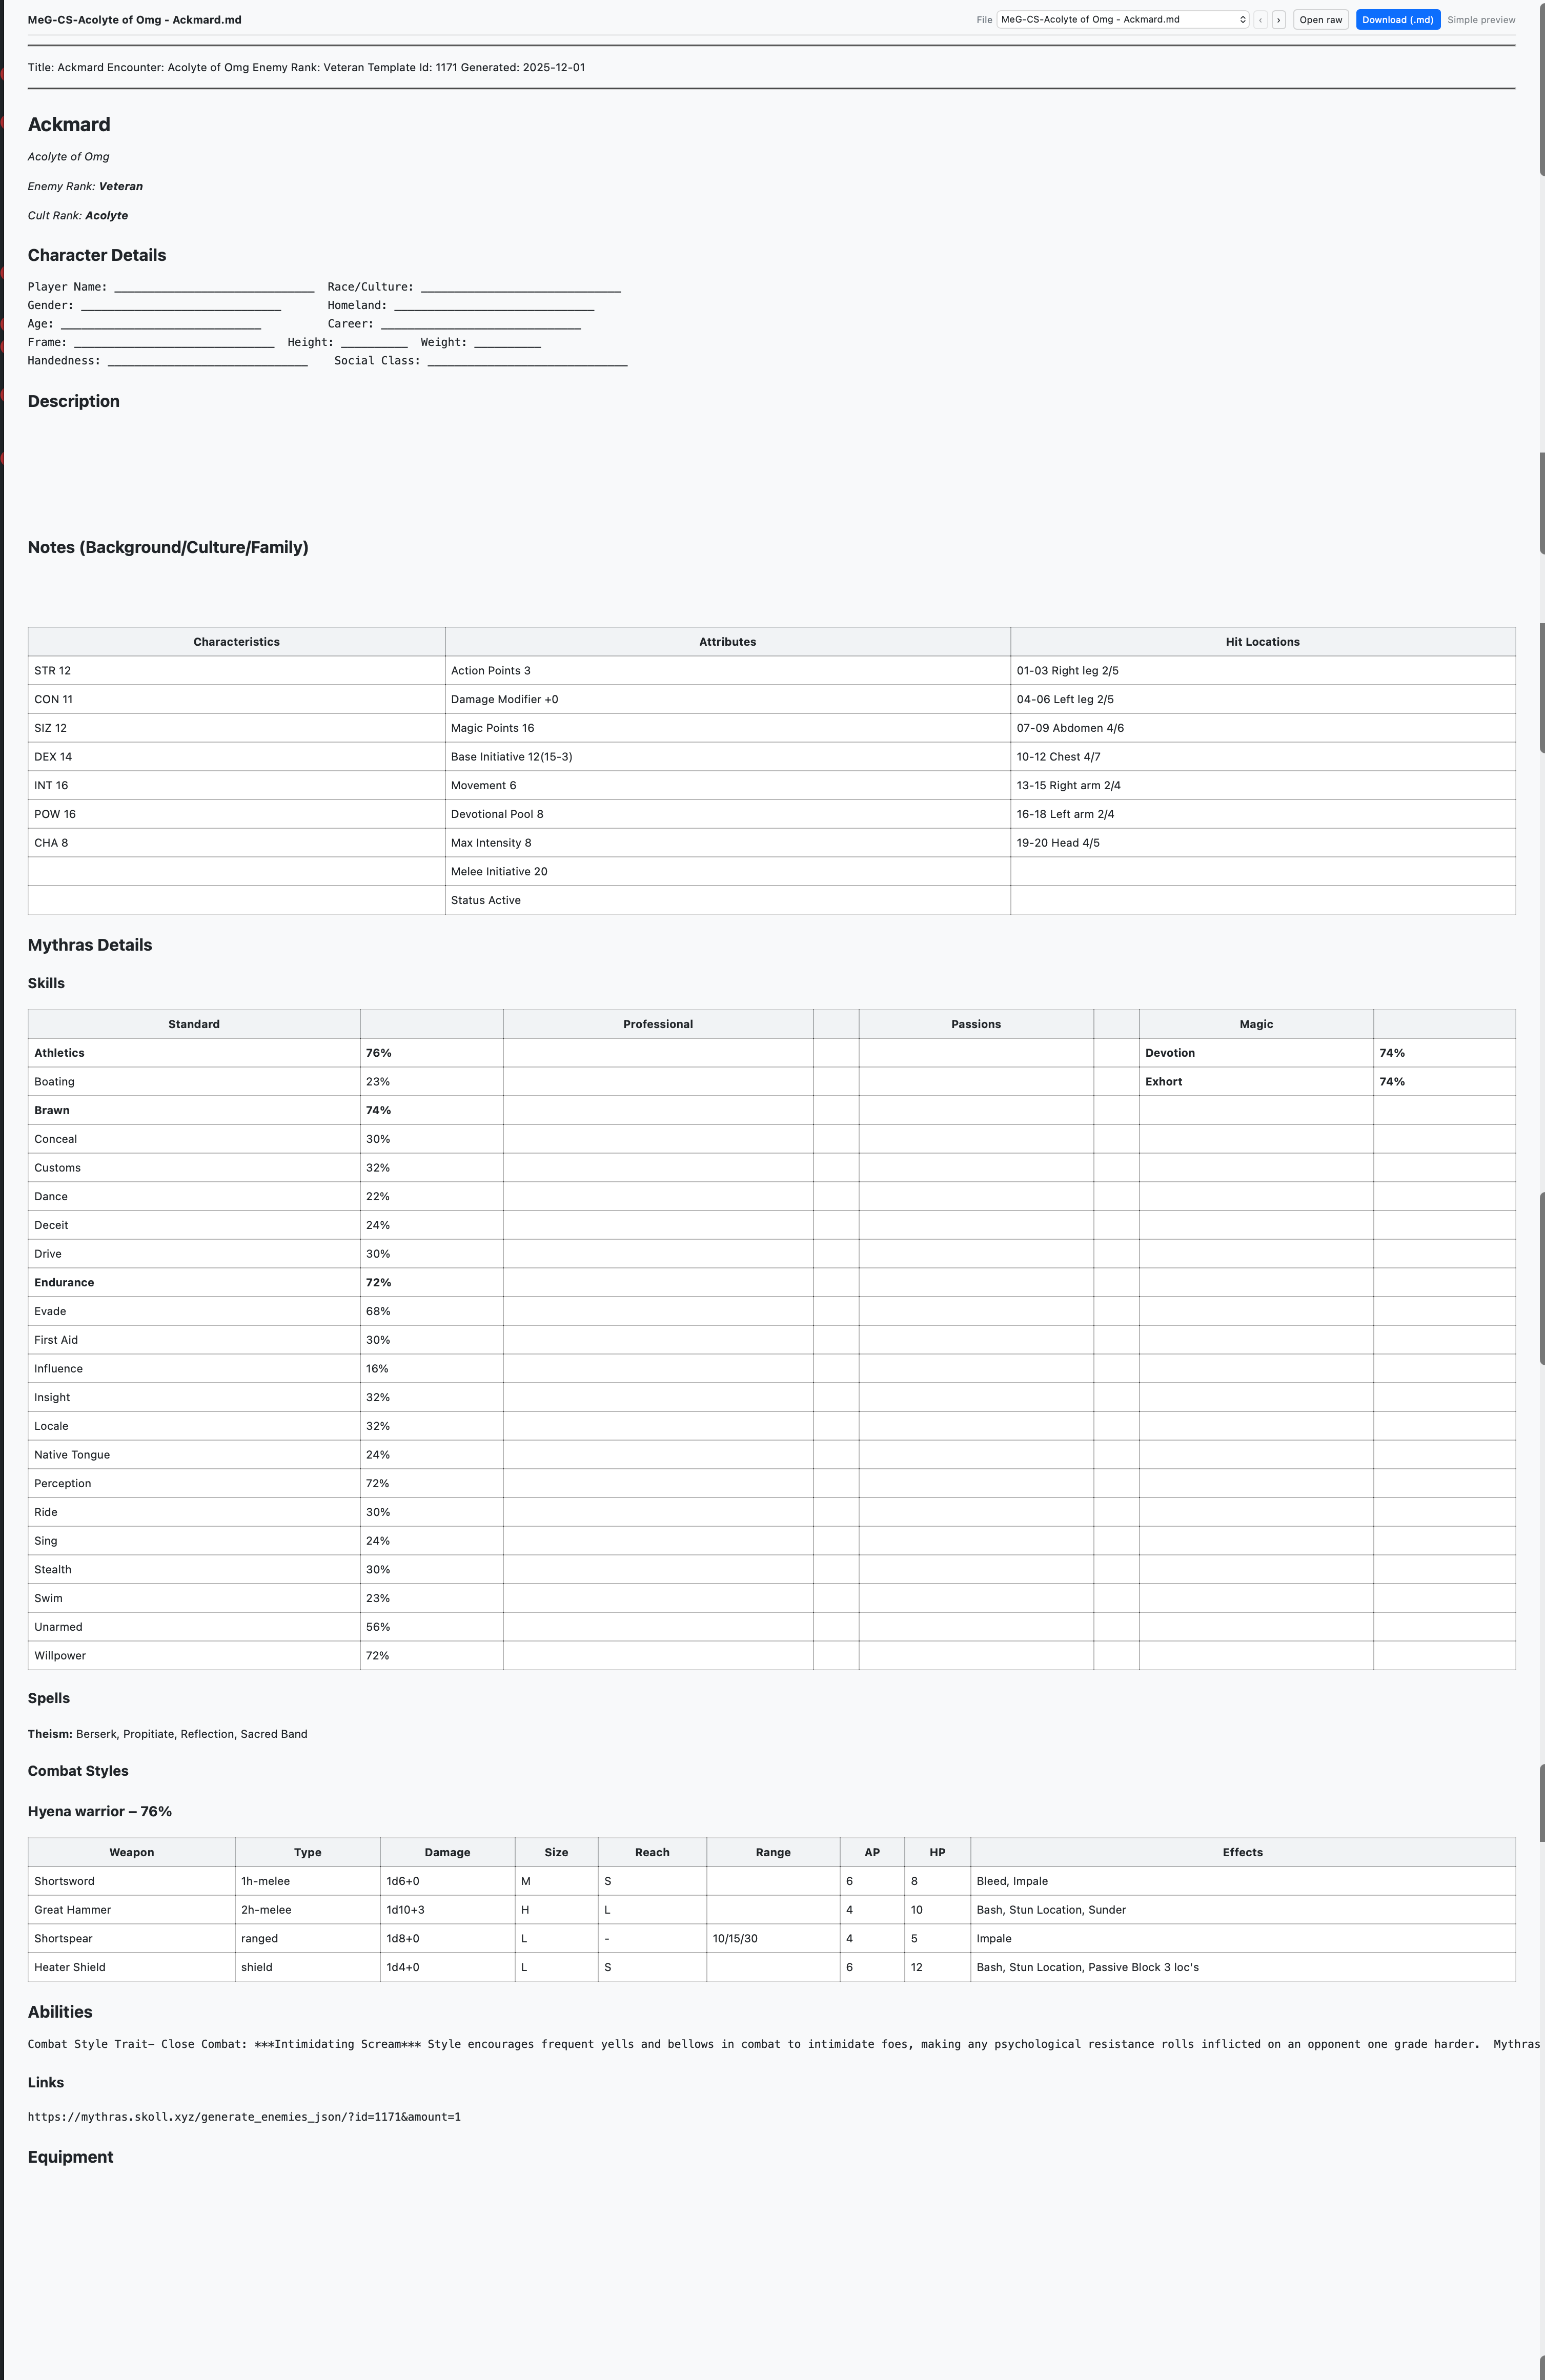The image size is (1545, 2380).
Task: Click the Hit Locations column header
Action: pyautogui.click(x=1262, y=642)
